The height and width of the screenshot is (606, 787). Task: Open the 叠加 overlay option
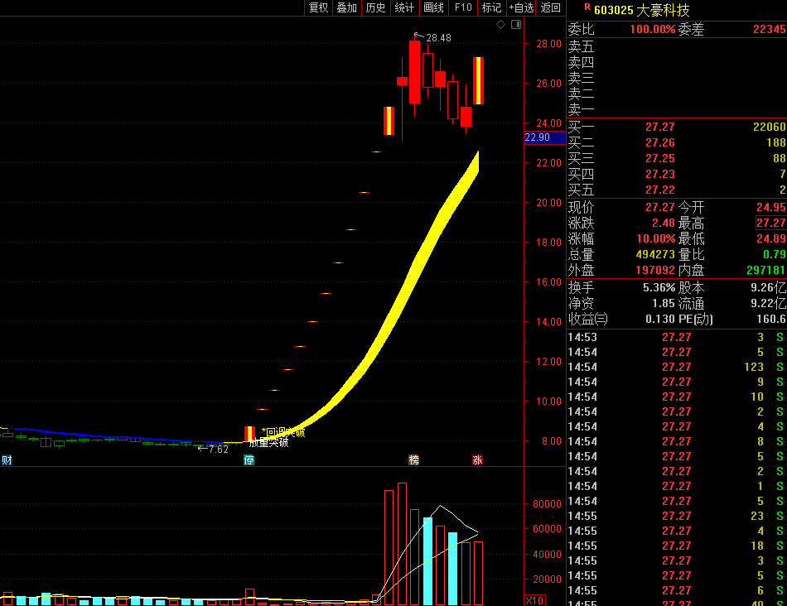(x=347, y=7)
